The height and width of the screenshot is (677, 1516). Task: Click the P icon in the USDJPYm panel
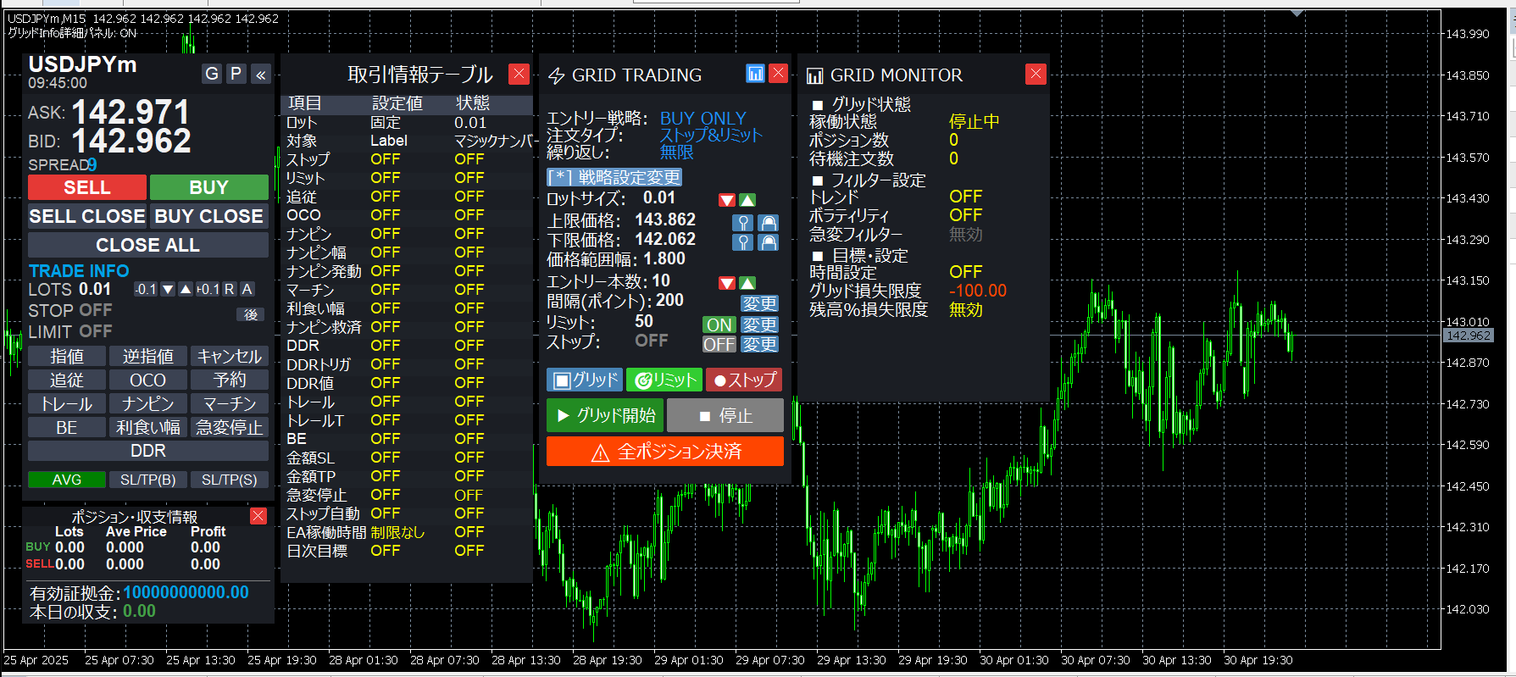[x=236, y=74]
